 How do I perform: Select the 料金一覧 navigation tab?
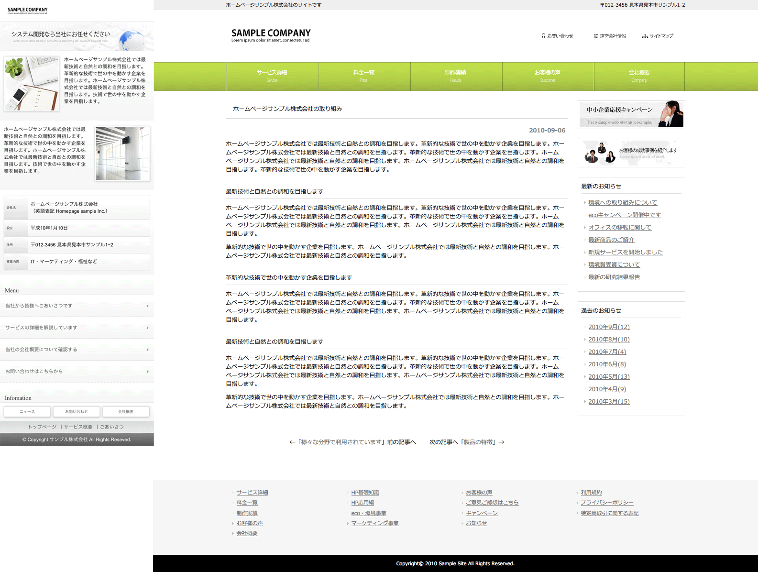point(364,76)
